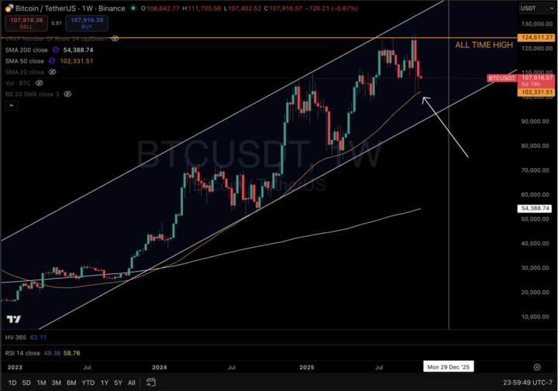Click the blue BUY price button
558x391 pixels.
coord(87,23)
